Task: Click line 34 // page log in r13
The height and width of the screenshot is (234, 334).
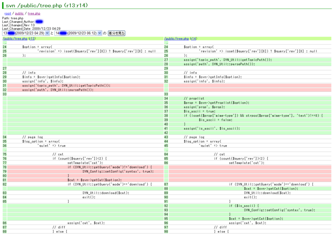Action: [33, 137]
